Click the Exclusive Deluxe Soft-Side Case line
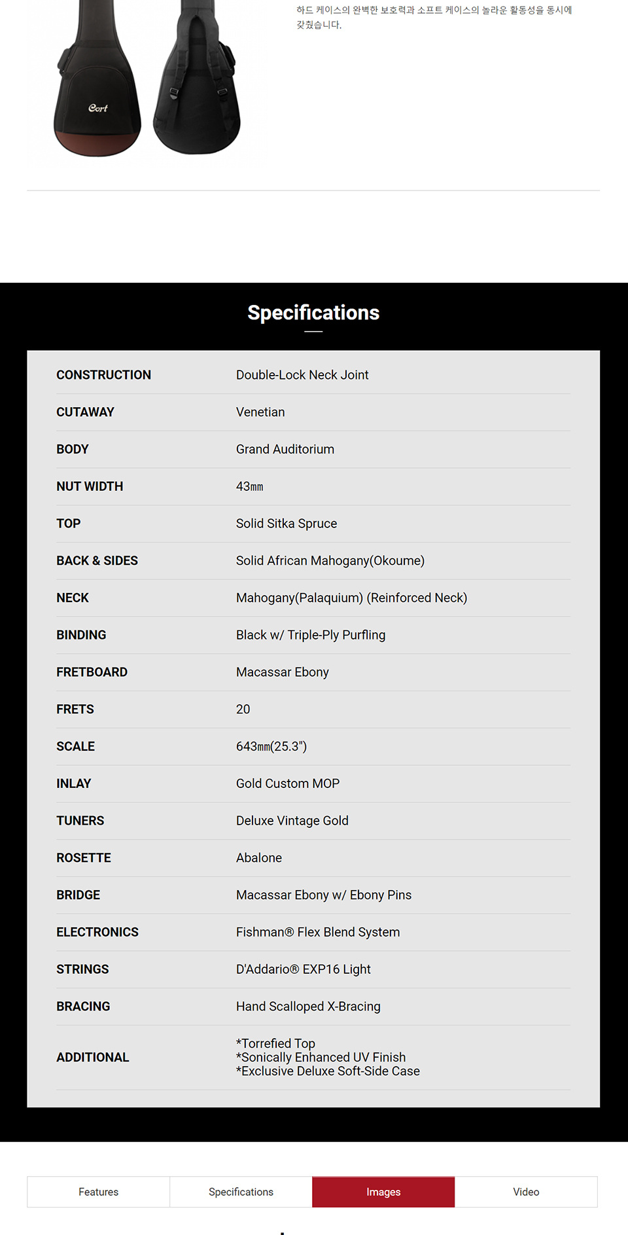 tap(328, 1071)
